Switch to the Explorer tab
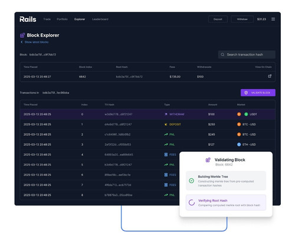 pyautogui.click(x=80, y=19)
